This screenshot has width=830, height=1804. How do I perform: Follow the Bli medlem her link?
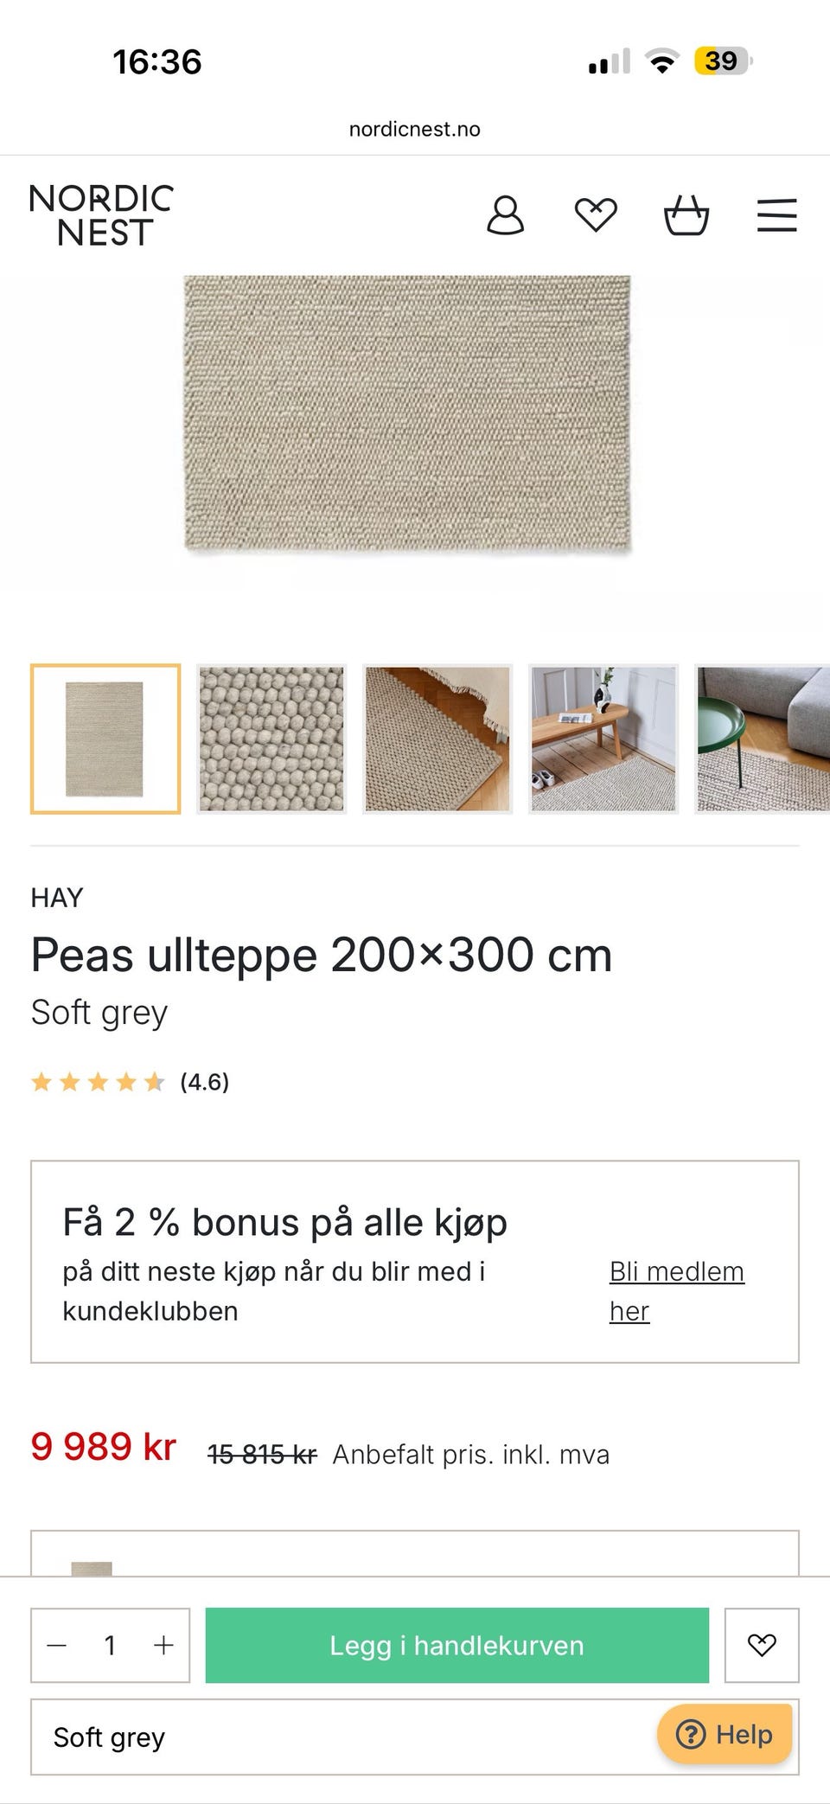pyautogui.click(x=677, y=1290)
